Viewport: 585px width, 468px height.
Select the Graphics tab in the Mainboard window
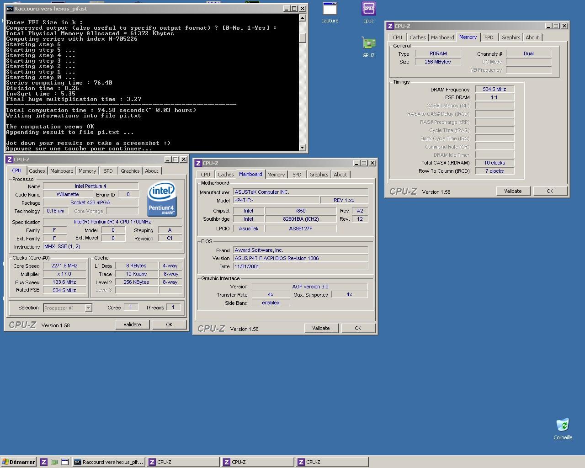coord(319,175)
